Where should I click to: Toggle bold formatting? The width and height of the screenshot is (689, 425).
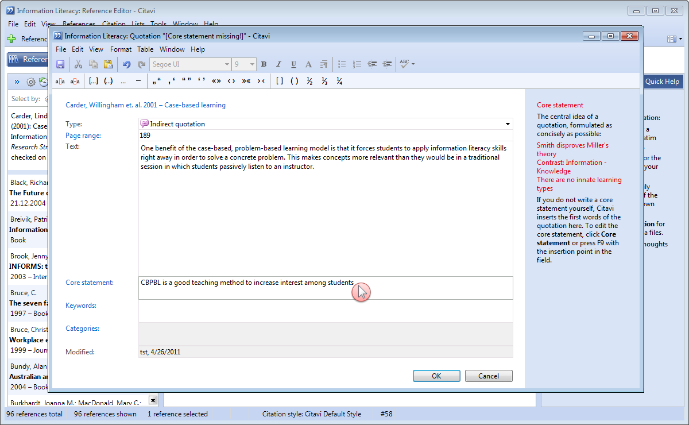click(264, 64)
